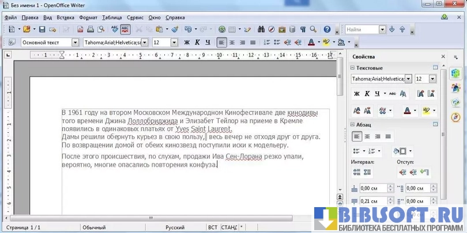Click the font color button in toolbar

tap(311, 43)
